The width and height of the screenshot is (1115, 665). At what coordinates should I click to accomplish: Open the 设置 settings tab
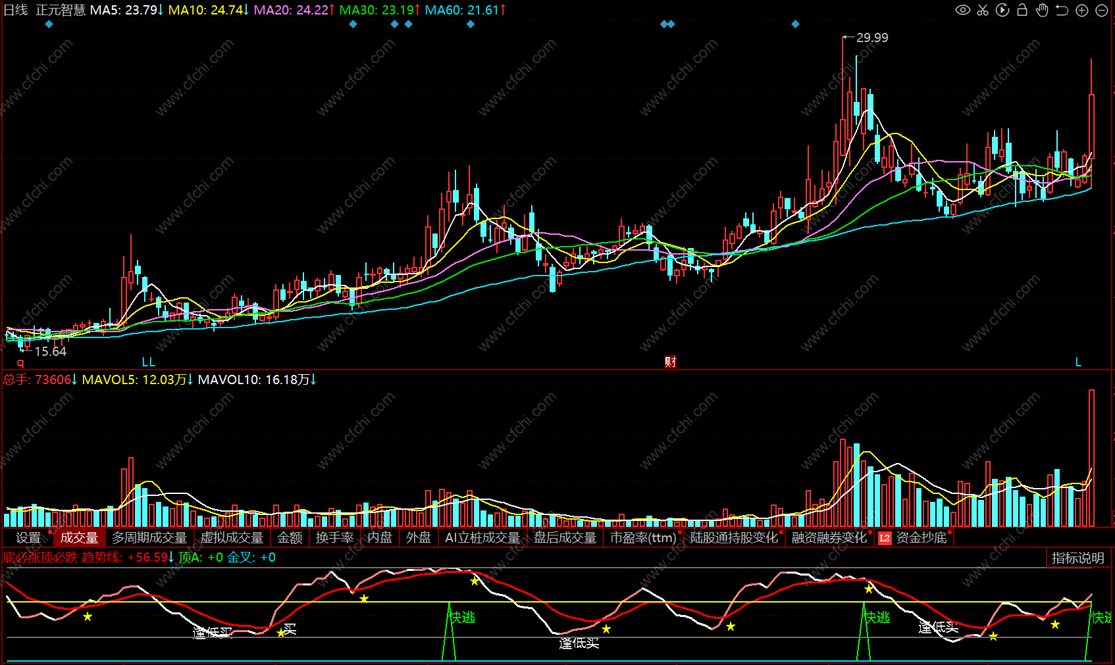coord(28,537)
